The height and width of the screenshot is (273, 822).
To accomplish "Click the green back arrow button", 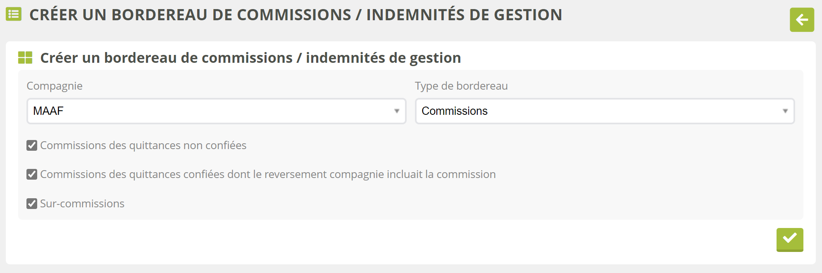I will [802, 20].
